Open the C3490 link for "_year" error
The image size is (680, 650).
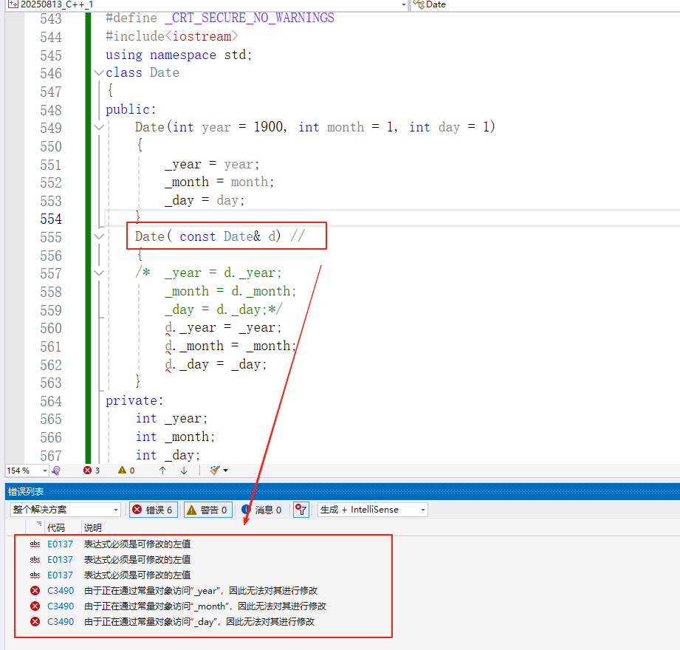click(x=61, y=591)
